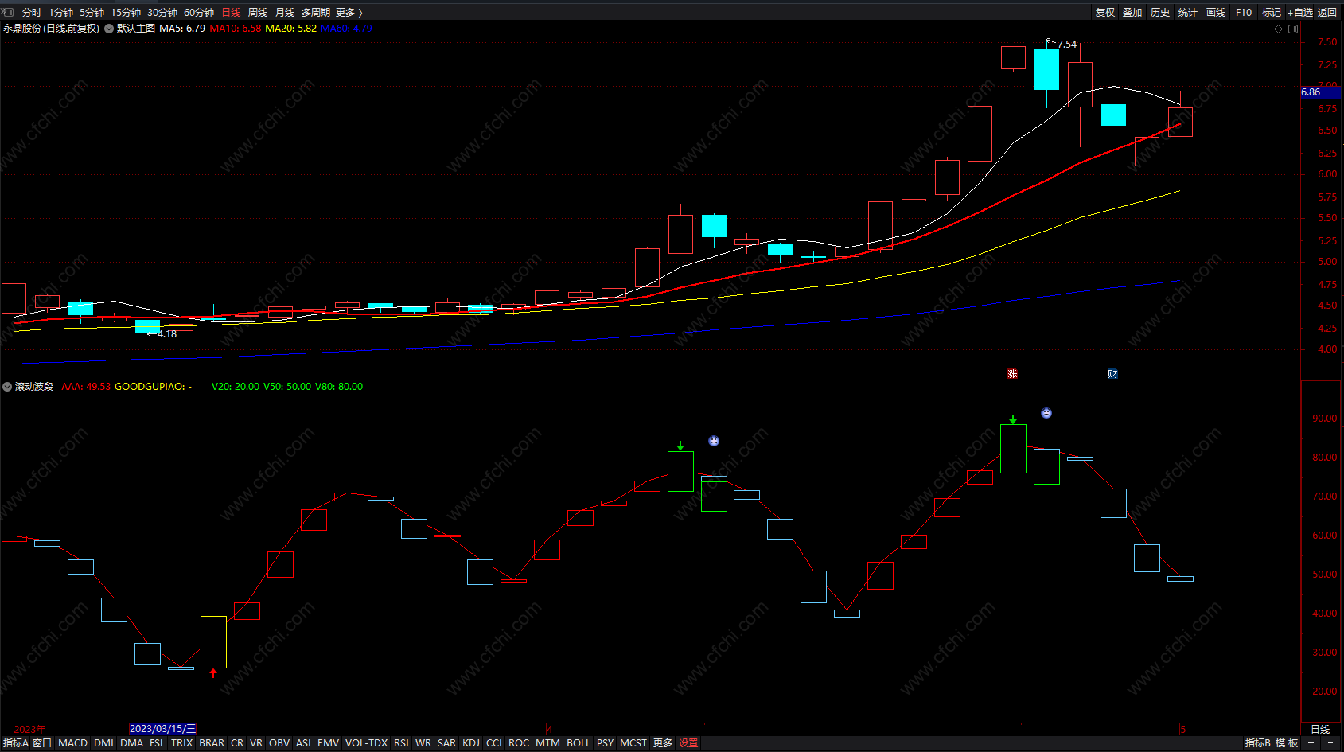This screenshot has height=752, width=1344.
Task: Select the 5分钟 period
Action: (x=92, y=12)
